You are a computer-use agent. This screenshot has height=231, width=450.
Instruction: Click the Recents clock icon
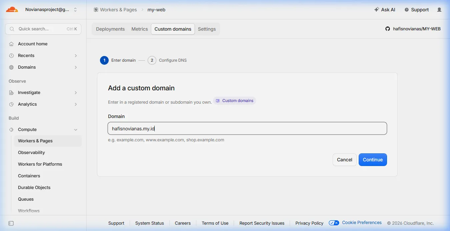click(11, 55)
